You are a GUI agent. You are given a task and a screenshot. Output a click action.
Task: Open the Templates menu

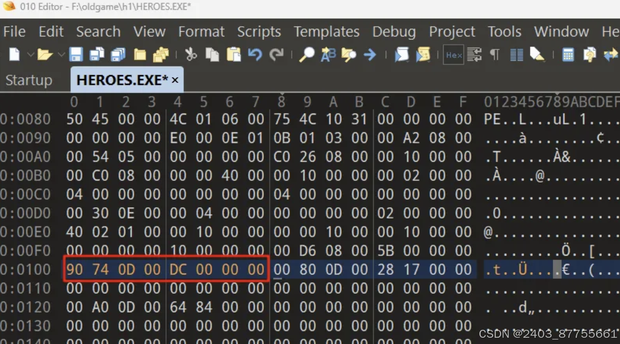(326, 32)
